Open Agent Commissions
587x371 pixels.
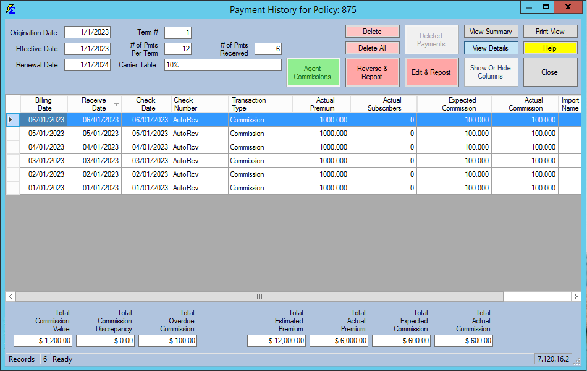coord(313,72)
